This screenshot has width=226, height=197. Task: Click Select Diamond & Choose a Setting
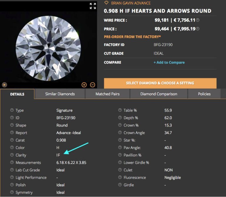coord(160,83)
